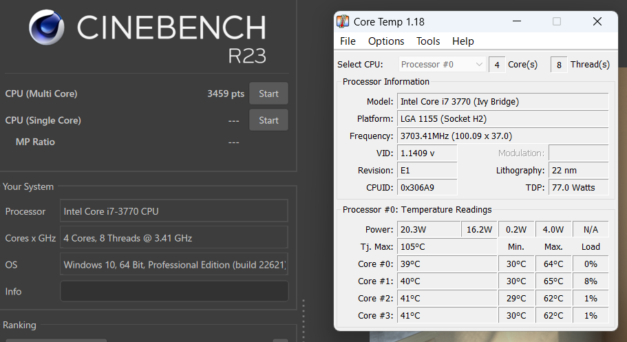Open the Help menu in Core Temp
The width and height of the screenshot is (627, 342).
tap(463, 41)
